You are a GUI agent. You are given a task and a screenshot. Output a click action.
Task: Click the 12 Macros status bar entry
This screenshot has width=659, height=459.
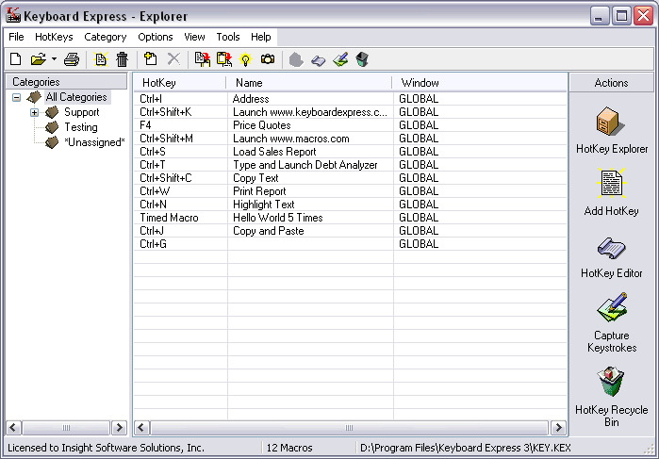click(289, 448)
